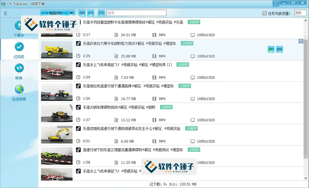Viewport: 309px width, 188px height.
Task: Click the film icon in the 7.63 MB row
Action: click(154, 77)
